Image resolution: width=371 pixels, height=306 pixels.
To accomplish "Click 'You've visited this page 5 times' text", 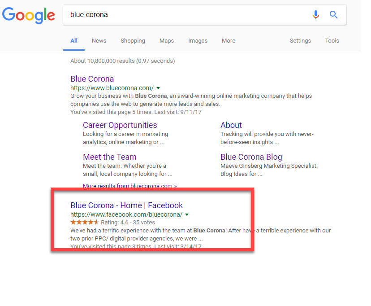I will coord(136,112).
